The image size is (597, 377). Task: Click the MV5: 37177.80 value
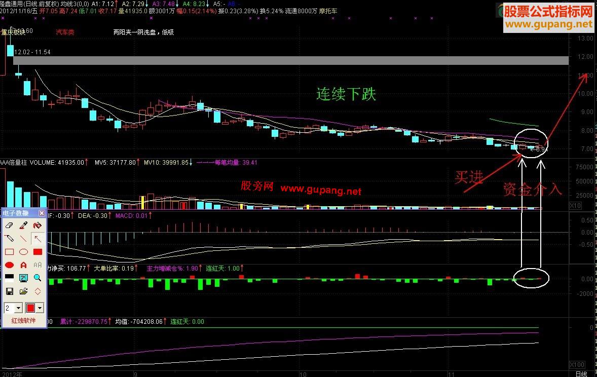tap(115, 163)
